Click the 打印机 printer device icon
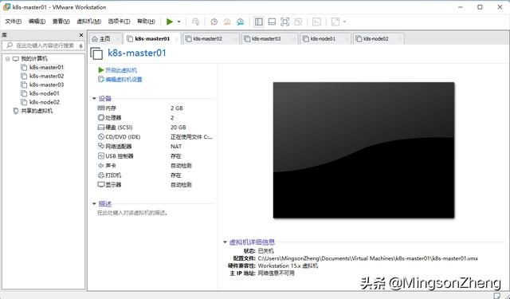510x299 pixels. tap(101, 175)
